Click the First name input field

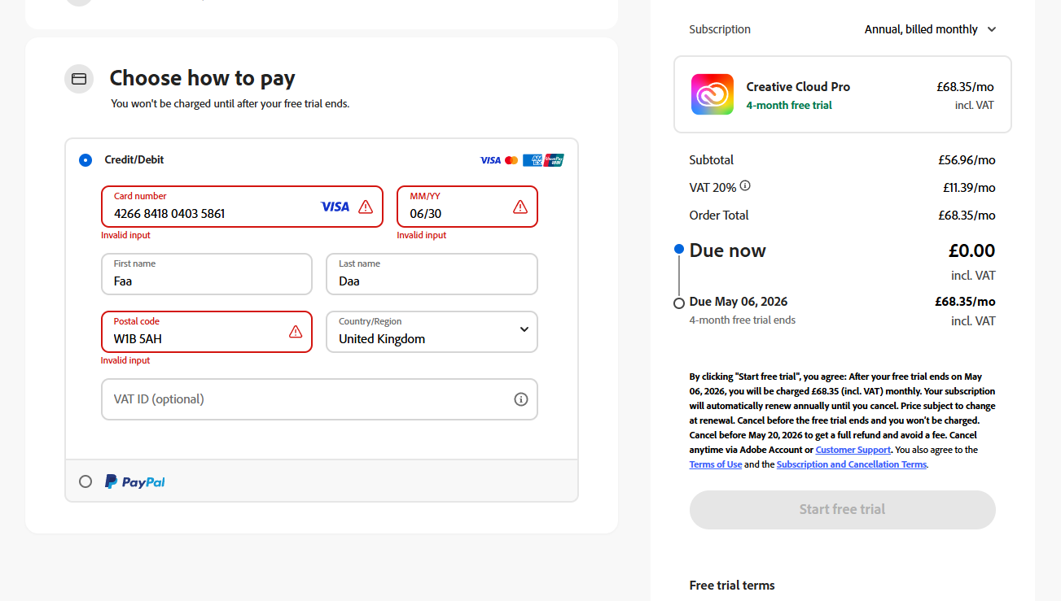(x=207, y=281)
